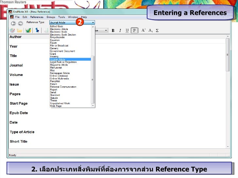Image resolution: width=238 pixels, height=178 pixels.
Task: Click the Author field input area
Action: pos(117,41)
